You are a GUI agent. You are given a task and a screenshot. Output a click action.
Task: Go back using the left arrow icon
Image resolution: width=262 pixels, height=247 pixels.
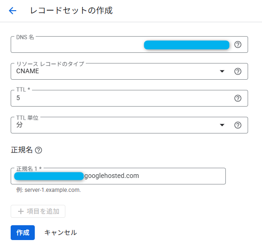point(13,11)
